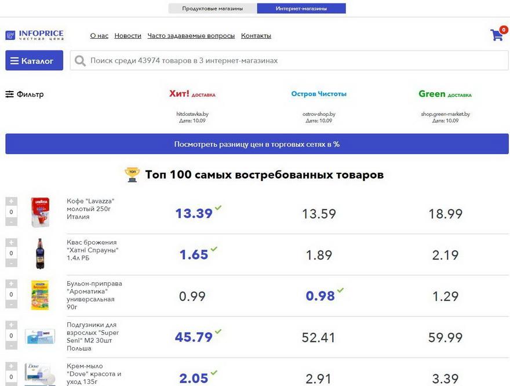Increase quantity for Кофе Lavazza
Image resolution: width=510 pixels, height=386 pixels.
click(11, 201)
